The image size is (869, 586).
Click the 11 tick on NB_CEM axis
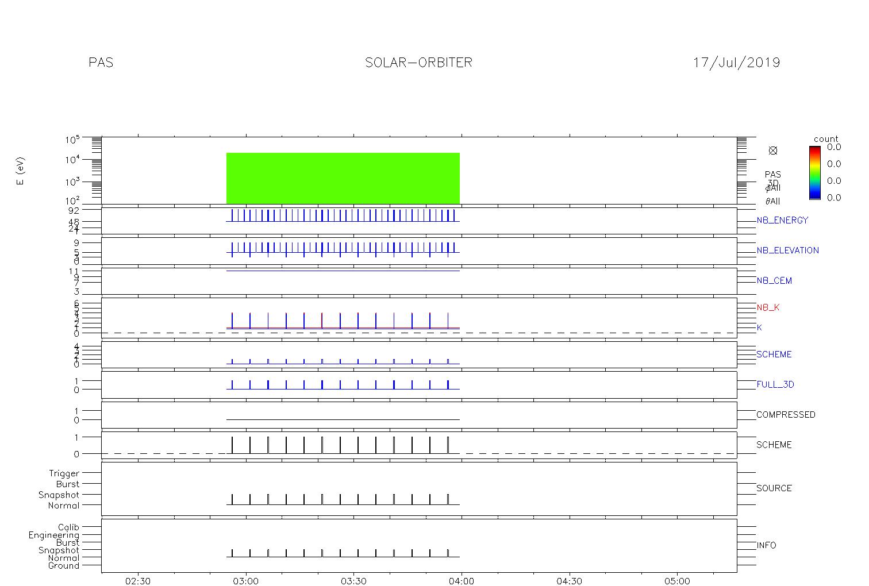click(74, 271)
